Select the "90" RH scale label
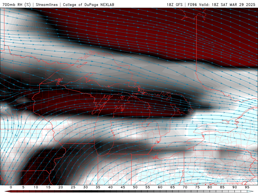258x193 pixels. (235, 187)
